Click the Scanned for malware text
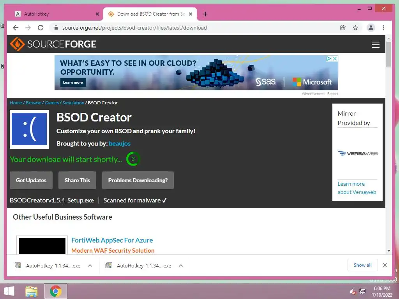Viewport: 399px width, 299px height. coord(135,201)
